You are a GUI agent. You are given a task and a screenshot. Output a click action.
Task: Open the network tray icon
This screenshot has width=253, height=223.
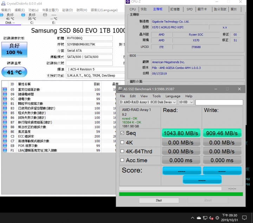pos(205,218)
